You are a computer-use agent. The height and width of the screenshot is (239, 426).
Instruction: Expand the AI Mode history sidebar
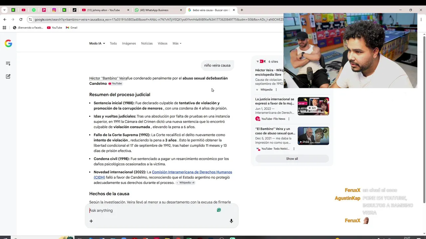coord(8,63)
